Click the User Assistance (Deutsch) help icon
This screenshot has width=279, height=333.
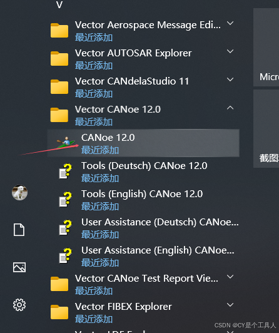point(66,228)
